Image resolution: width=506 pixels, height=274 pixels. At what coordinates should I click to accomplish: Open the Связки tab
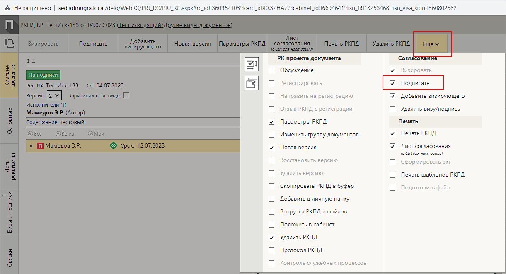[9, 254]
